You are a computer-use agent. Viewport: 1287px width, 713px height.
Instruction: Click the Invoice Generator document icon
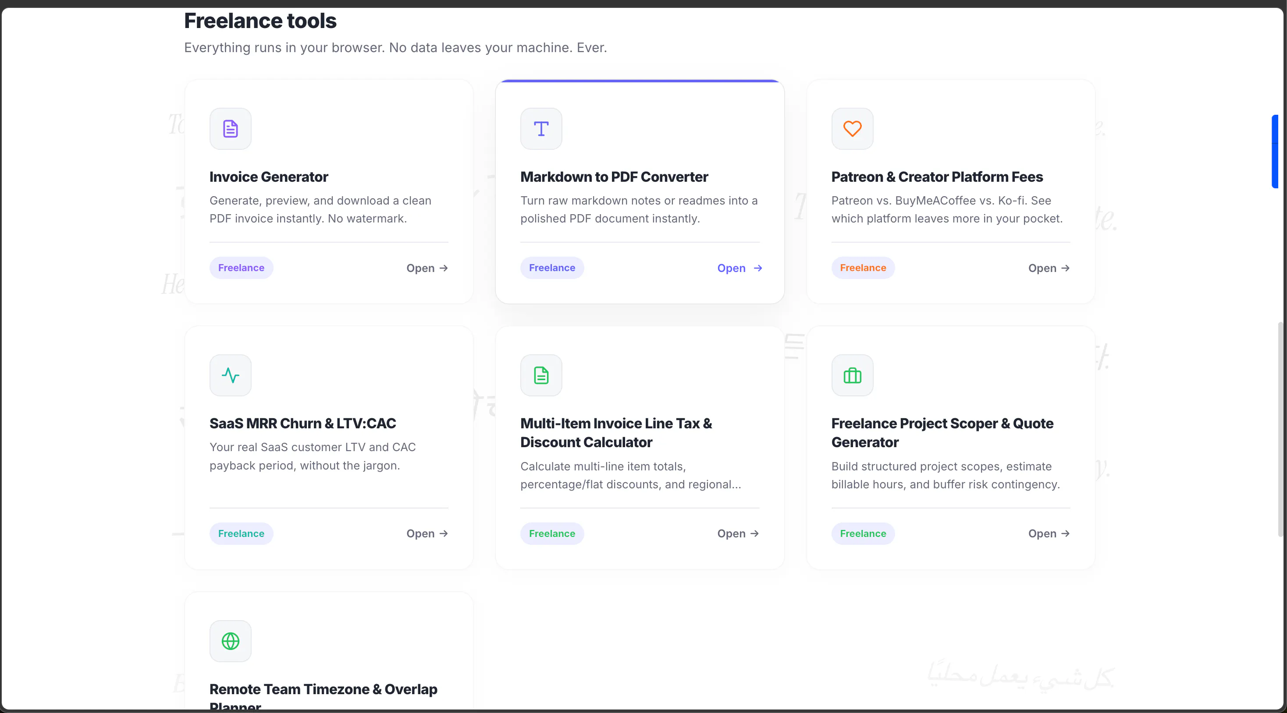(x=230, y=129)
